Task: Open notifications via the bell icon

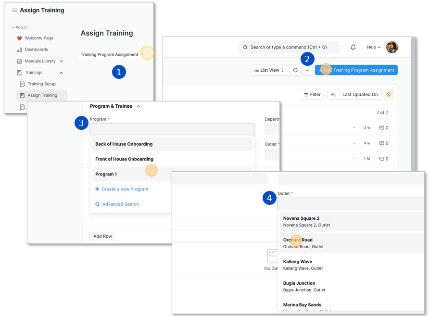Action: pyautogui.click(x=353, y=47)
